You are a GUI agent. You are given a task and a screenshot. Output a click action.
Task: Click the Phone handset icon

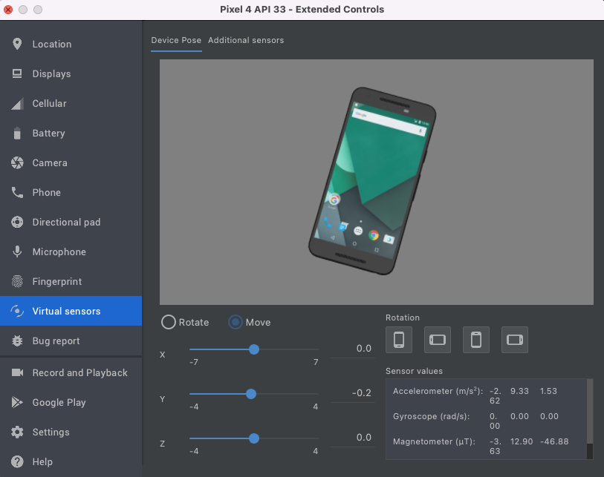click(17, 192)
